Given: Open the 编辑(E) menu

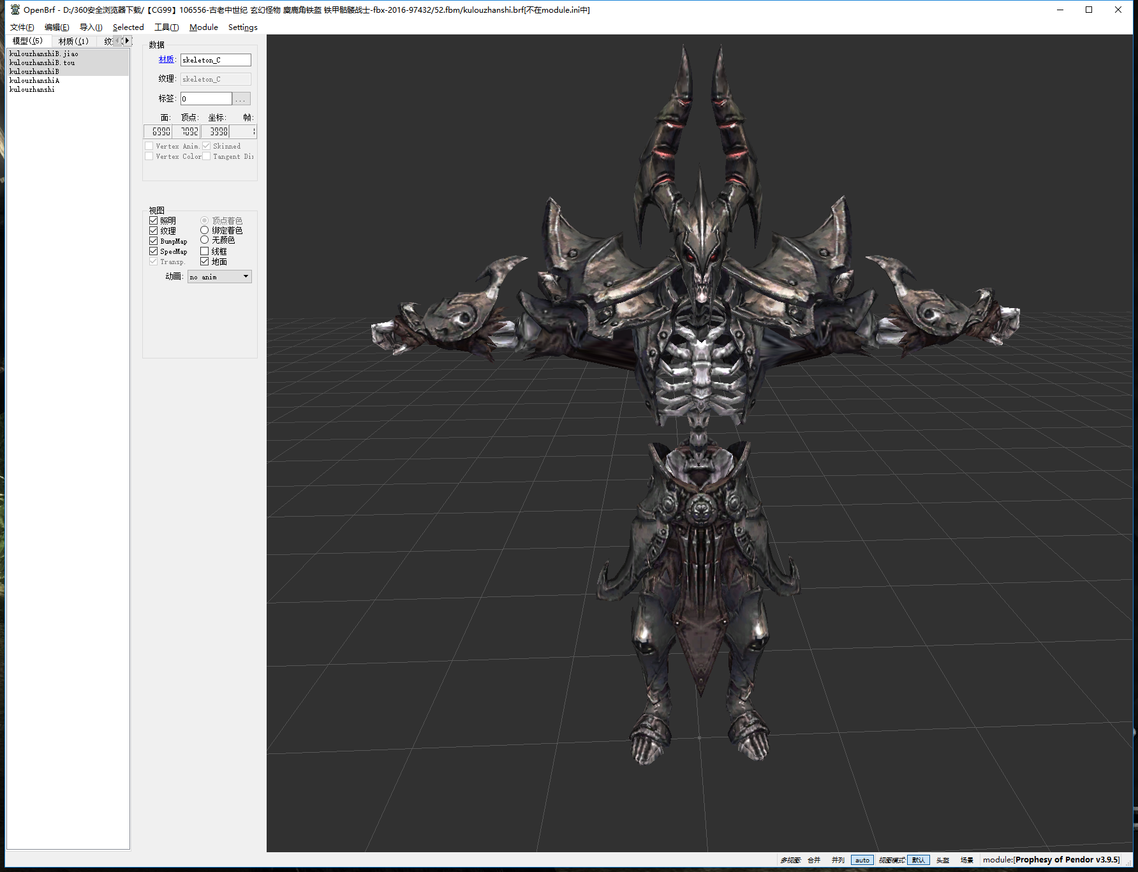Looking at the screenshot, I should [x=57, y=27].
